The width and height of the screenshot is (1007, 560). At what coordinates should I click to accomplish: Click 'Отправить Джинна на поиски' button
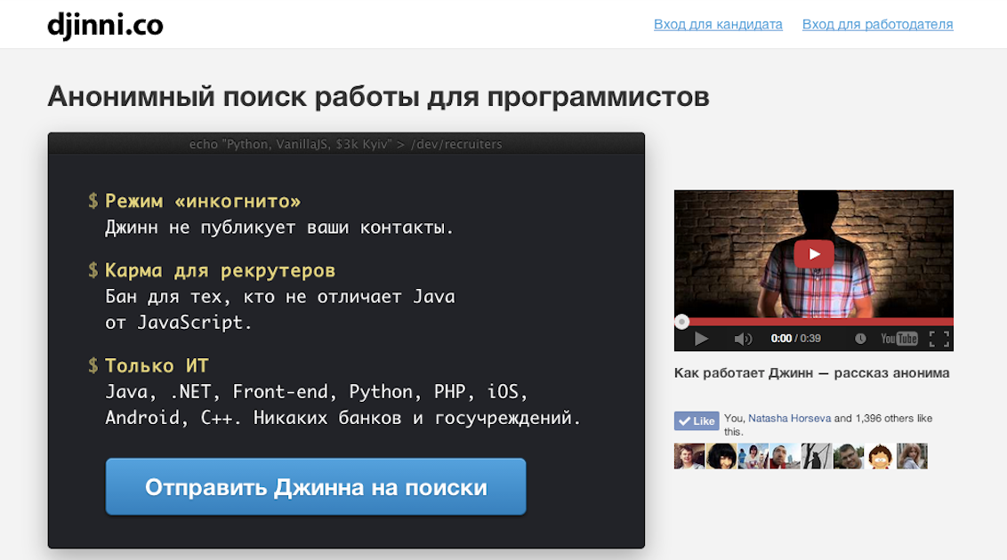pos(316,487)
